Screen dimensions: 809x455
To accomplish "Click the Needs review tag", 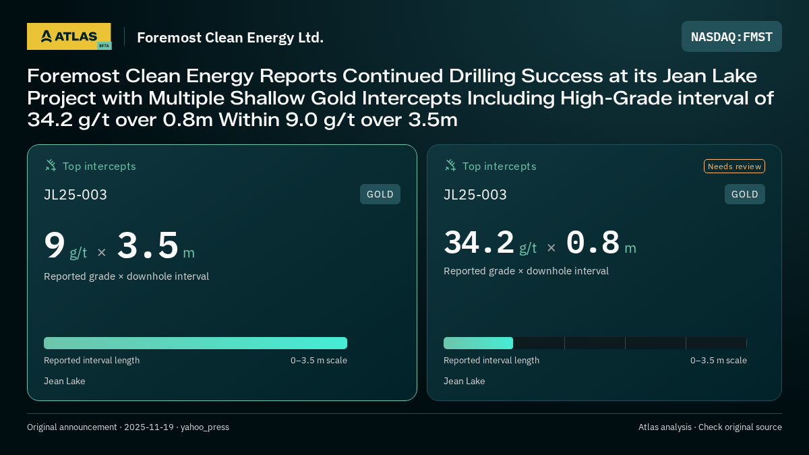I will 734,166.
